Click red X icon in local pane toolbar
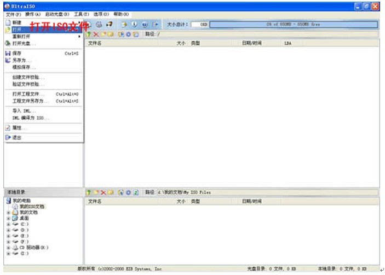 (x=104, y=192)
